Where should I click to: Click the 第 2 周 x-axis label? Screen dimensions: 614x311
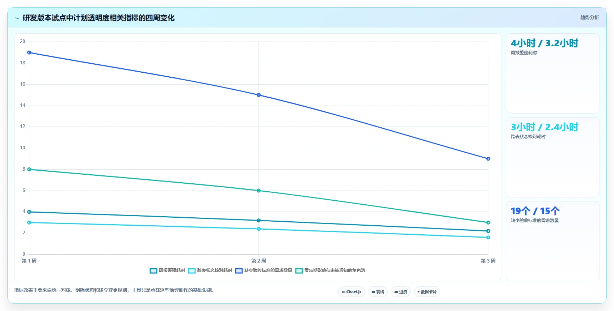tap(258, 261)
